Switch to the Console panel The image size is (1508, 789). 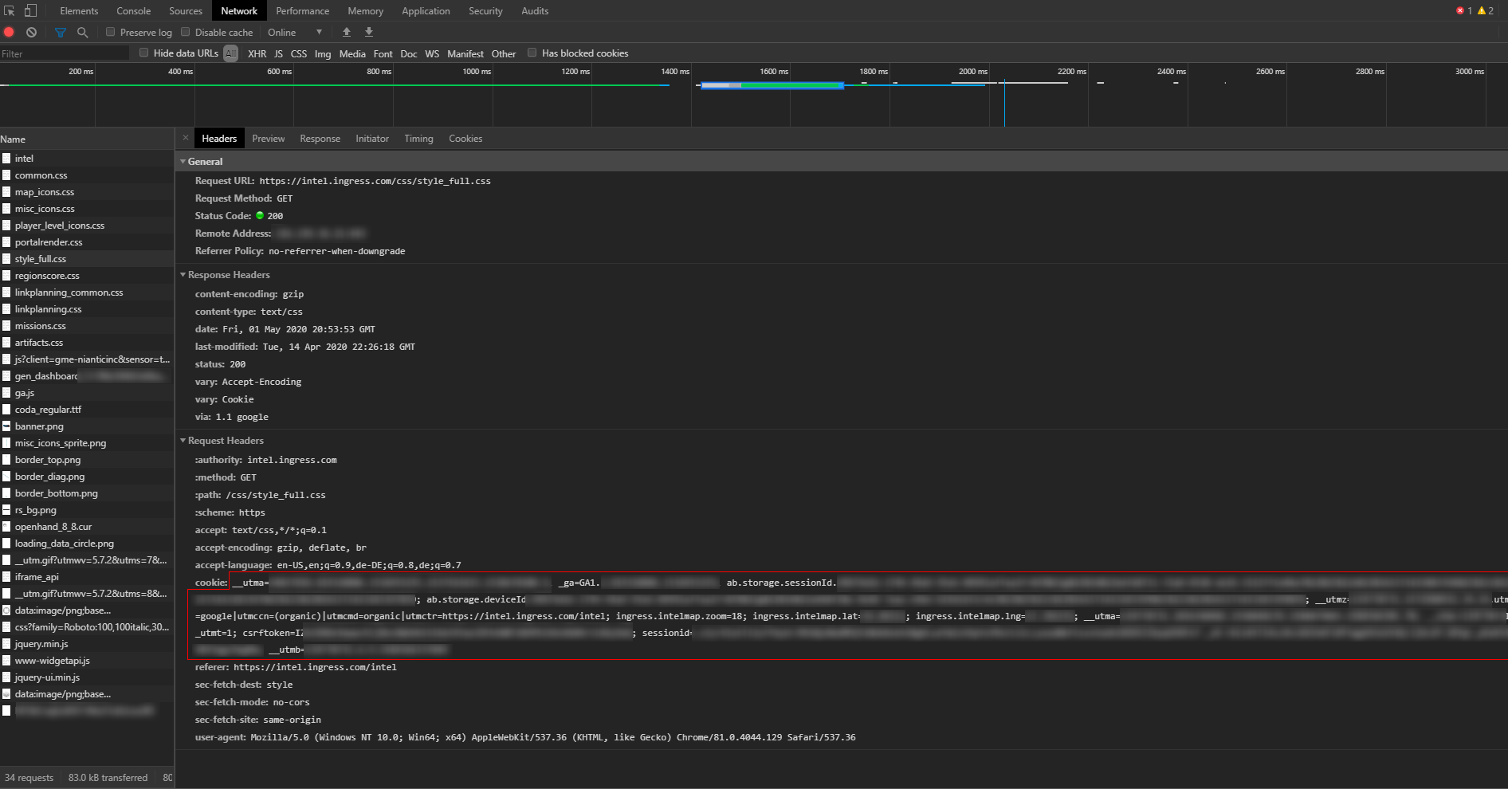(133, 10)
